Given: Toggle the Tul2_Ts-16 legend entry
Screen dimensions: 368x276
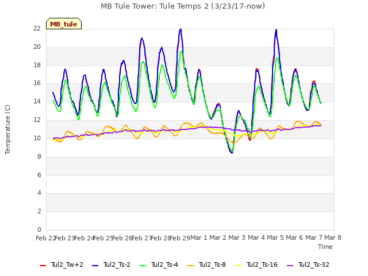Looking at the screenshot, I should [x=256, y=265].
